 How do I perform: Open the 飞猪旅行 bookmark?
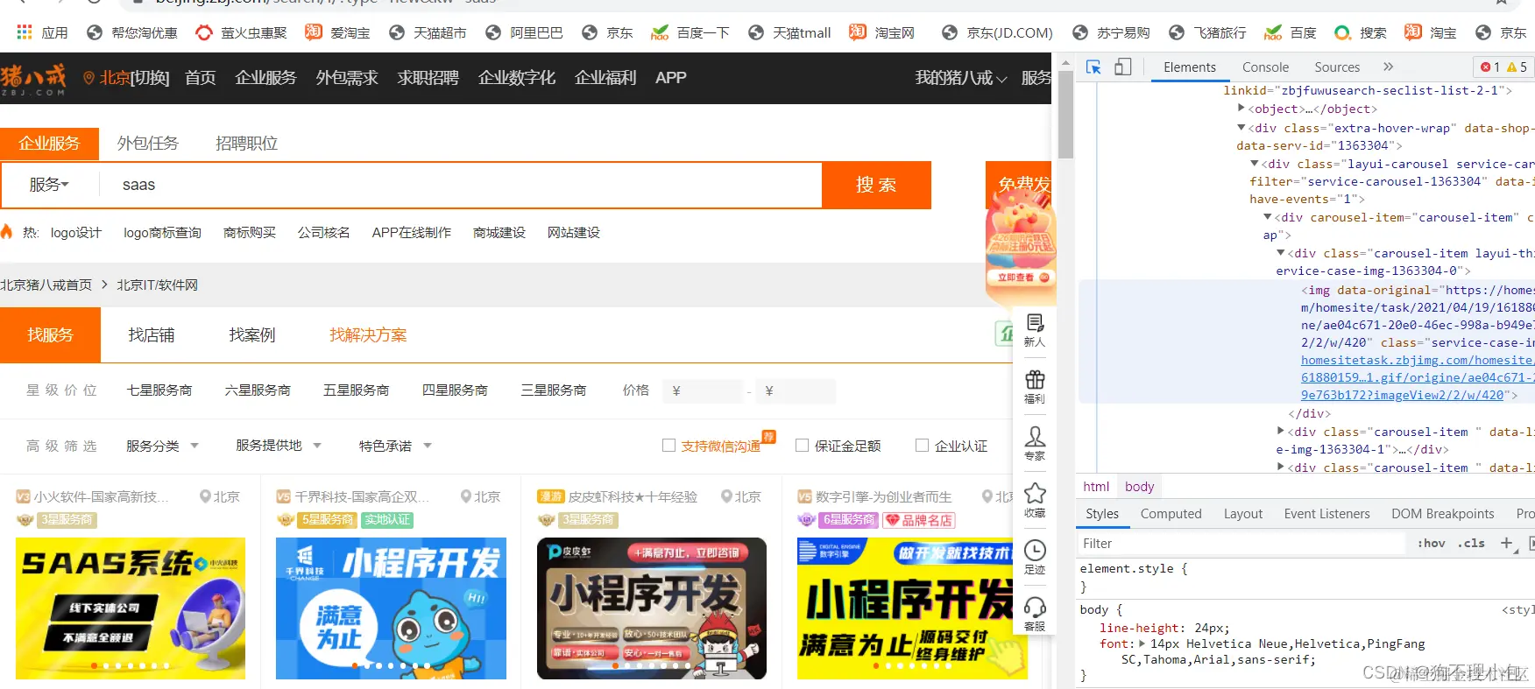point(1207,32)
